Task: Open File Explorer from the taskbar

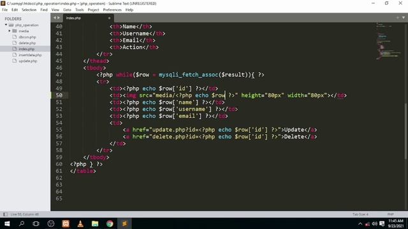Action: pos(95,223)
